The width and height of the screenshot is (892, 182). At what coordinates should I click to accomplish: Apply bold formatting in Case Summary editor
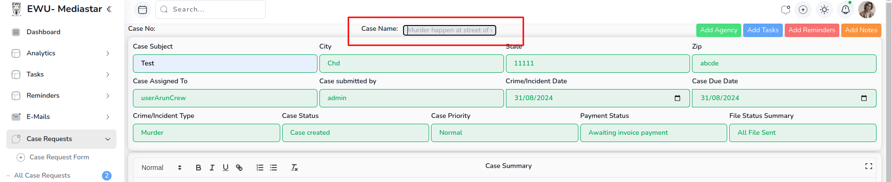click(x=198, y=168)
